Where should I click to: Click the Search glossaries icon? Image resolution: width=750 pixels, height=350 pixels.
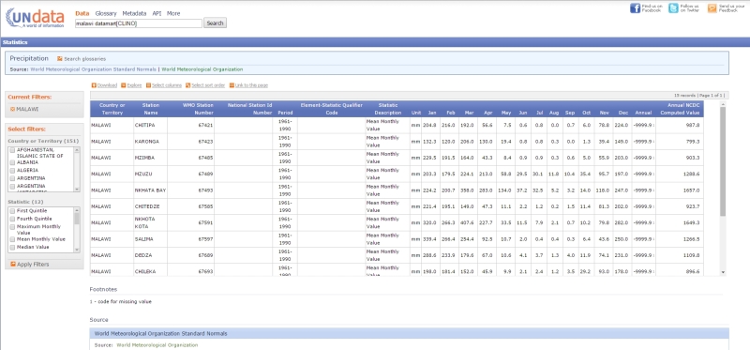point(59,59)
